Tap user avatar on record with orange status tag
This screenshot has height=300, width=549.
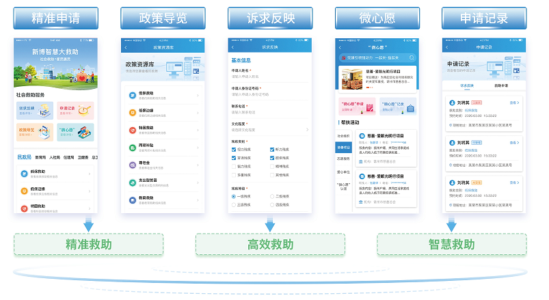pos(452,182)
